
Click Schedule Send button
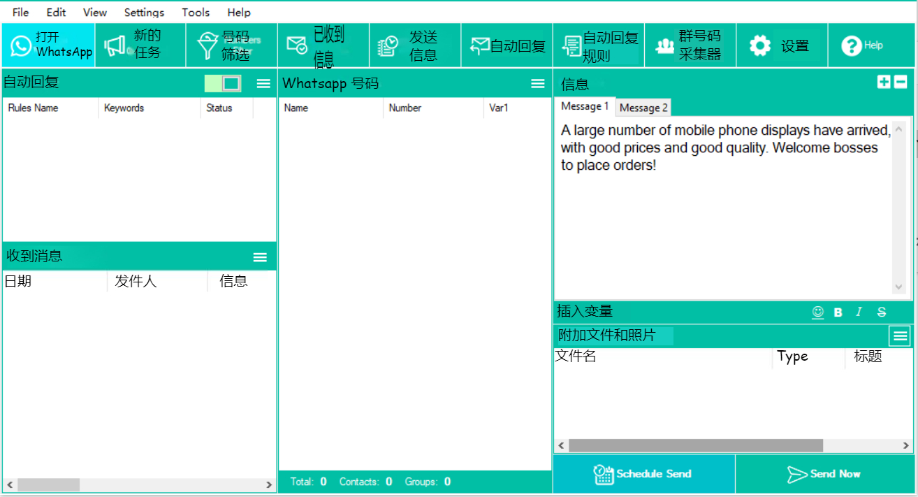point(644,474)
